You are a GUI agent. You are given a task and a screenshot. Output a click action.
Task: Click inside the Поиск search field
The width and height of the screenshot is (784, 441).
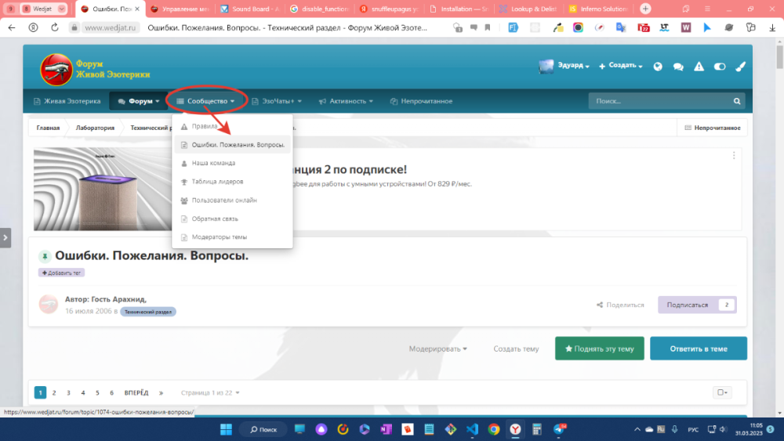tap(659, 101)
